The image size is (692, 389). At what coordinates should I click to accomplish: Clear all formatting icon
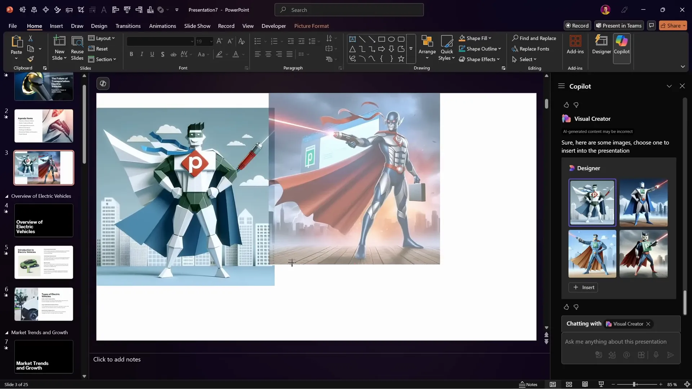point(241,41)
